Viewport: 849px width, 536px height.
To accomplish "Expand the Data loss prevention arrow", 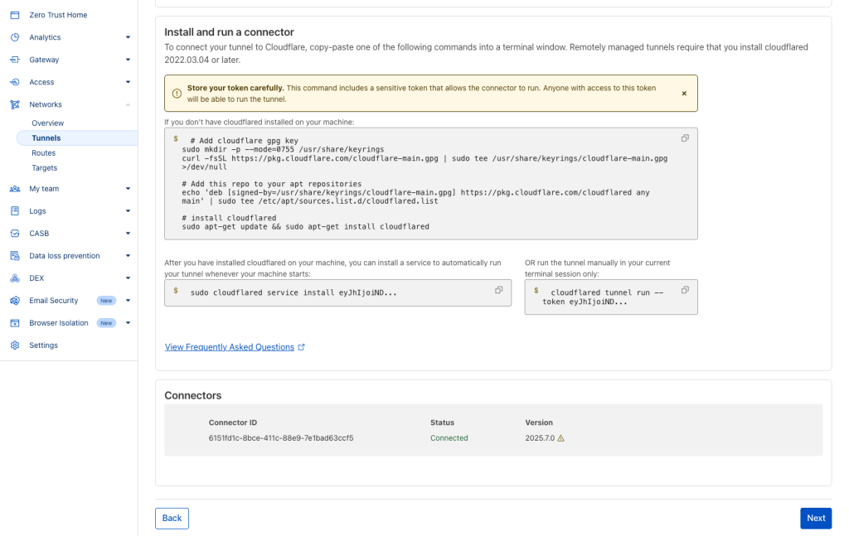I will click(x=128, y=256).
